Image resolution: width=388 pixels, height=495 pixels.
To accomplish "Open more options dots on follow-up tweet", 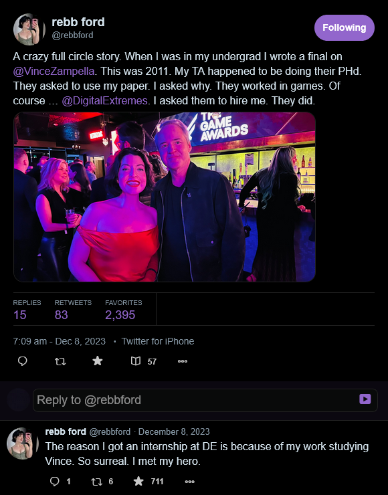I will [190, 482].
